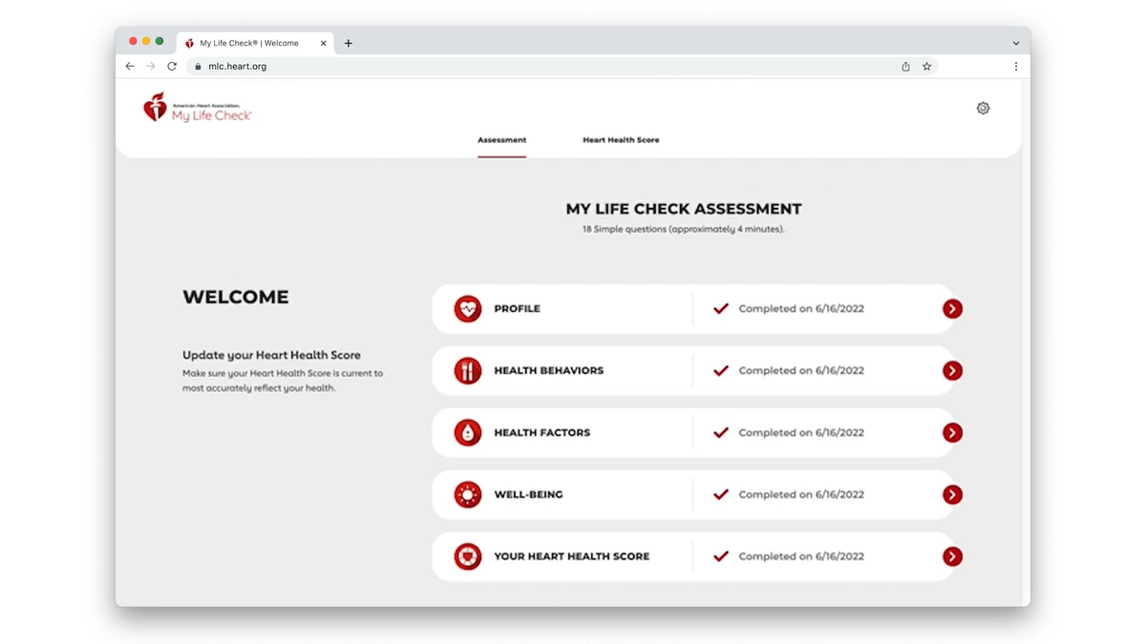Expand the Profile section arrow
The width and height of the screenshot is (1146, 644).
(952, 309)
